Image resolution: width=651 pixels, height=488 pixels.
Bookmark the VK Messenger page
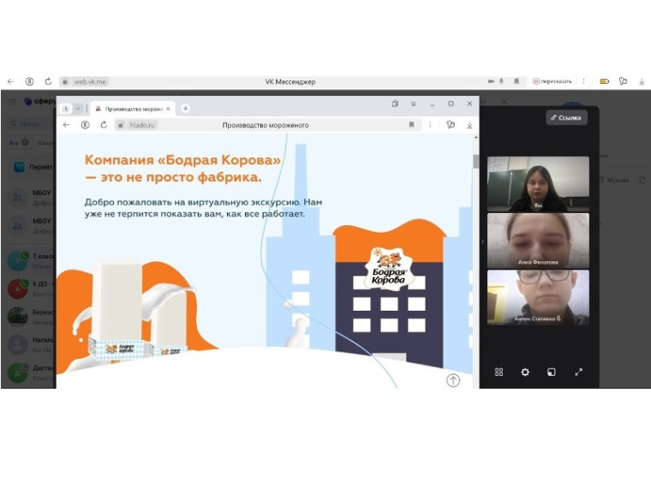517,81
